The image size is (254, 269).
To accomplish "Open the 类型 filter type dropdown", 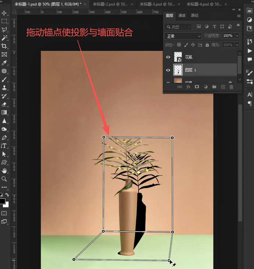I will [x=178, y=27].
